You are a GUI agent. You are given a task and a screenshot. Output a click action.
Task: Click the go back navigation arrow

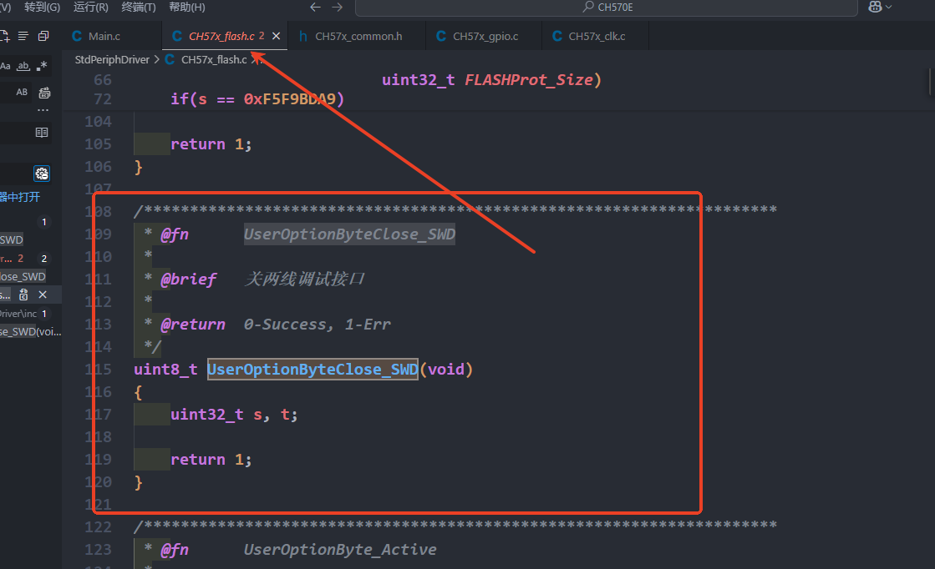315,8
